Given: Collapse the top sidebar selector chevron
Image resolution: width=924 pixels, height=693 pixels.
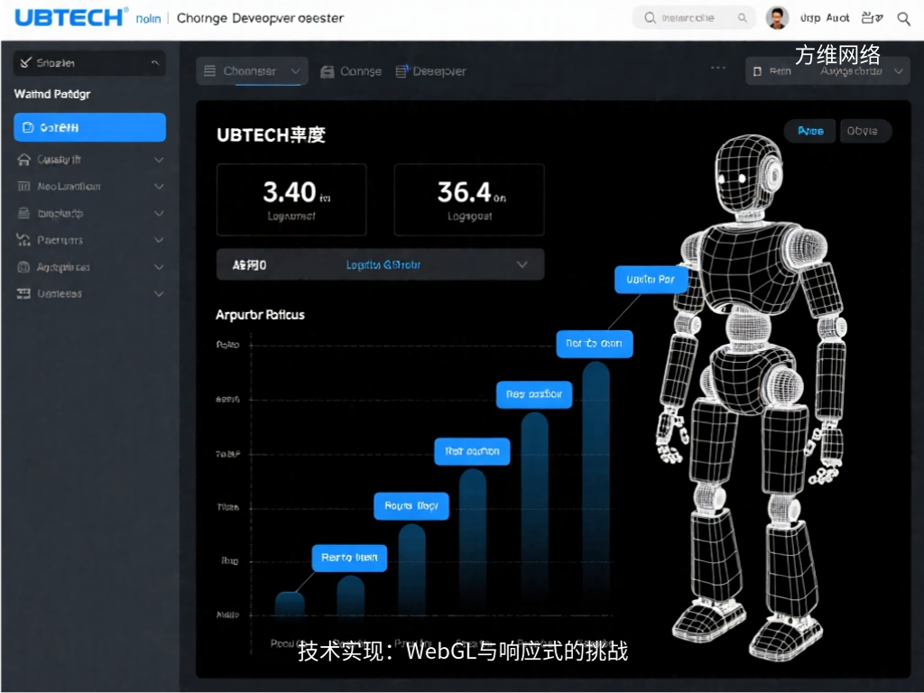Looking at the screenshot, I should click(155, 62).
